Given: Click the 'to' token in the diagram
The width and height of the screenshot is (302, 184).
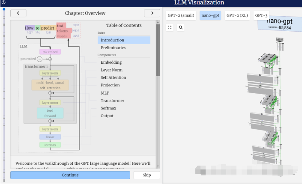Looking at the screenshot, I should (x=38, y=28).
